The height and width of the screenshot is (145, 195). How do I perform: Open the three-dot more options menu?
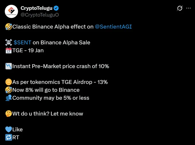[x=188, y=8]
